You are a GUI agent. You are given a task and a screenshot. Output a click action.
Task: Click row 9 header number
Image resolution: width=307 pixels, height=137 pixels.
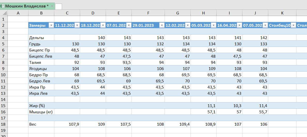click(4, 68)
